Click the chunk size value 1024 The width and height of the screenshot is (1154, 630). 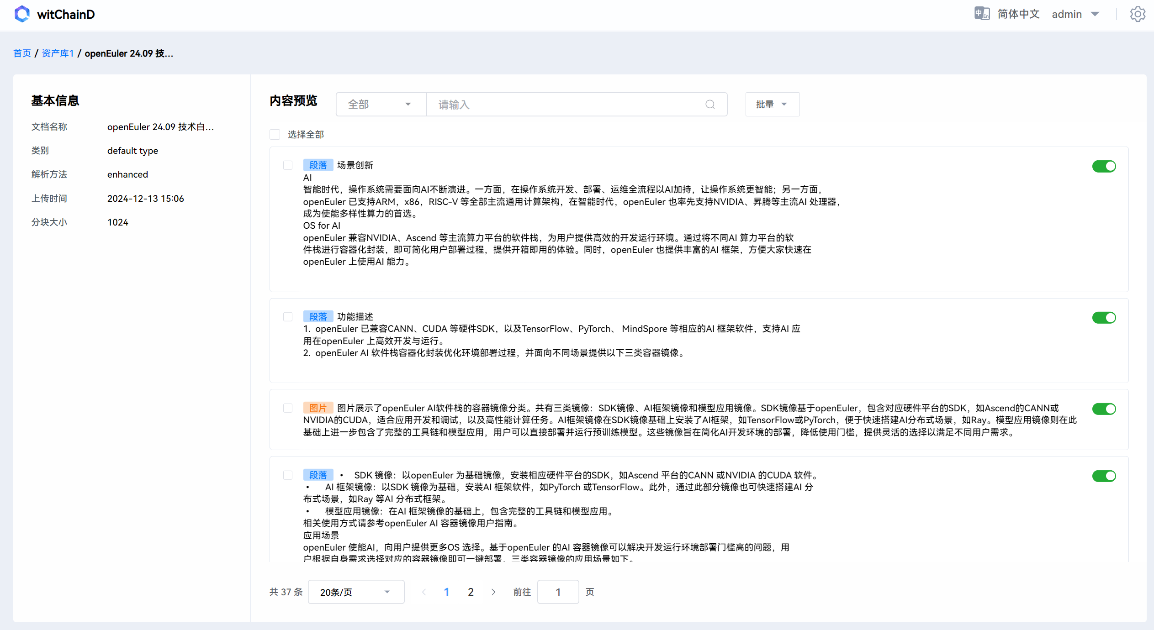click(117, 222)
